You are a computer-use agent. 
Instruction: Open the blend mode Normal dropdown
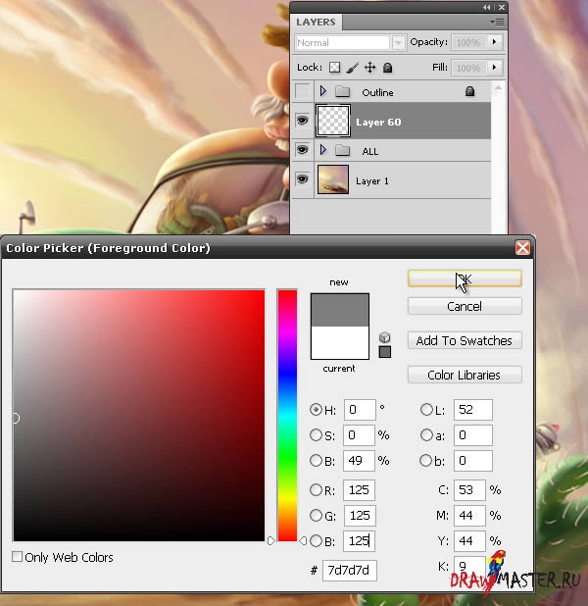click(x=398, y=42)
